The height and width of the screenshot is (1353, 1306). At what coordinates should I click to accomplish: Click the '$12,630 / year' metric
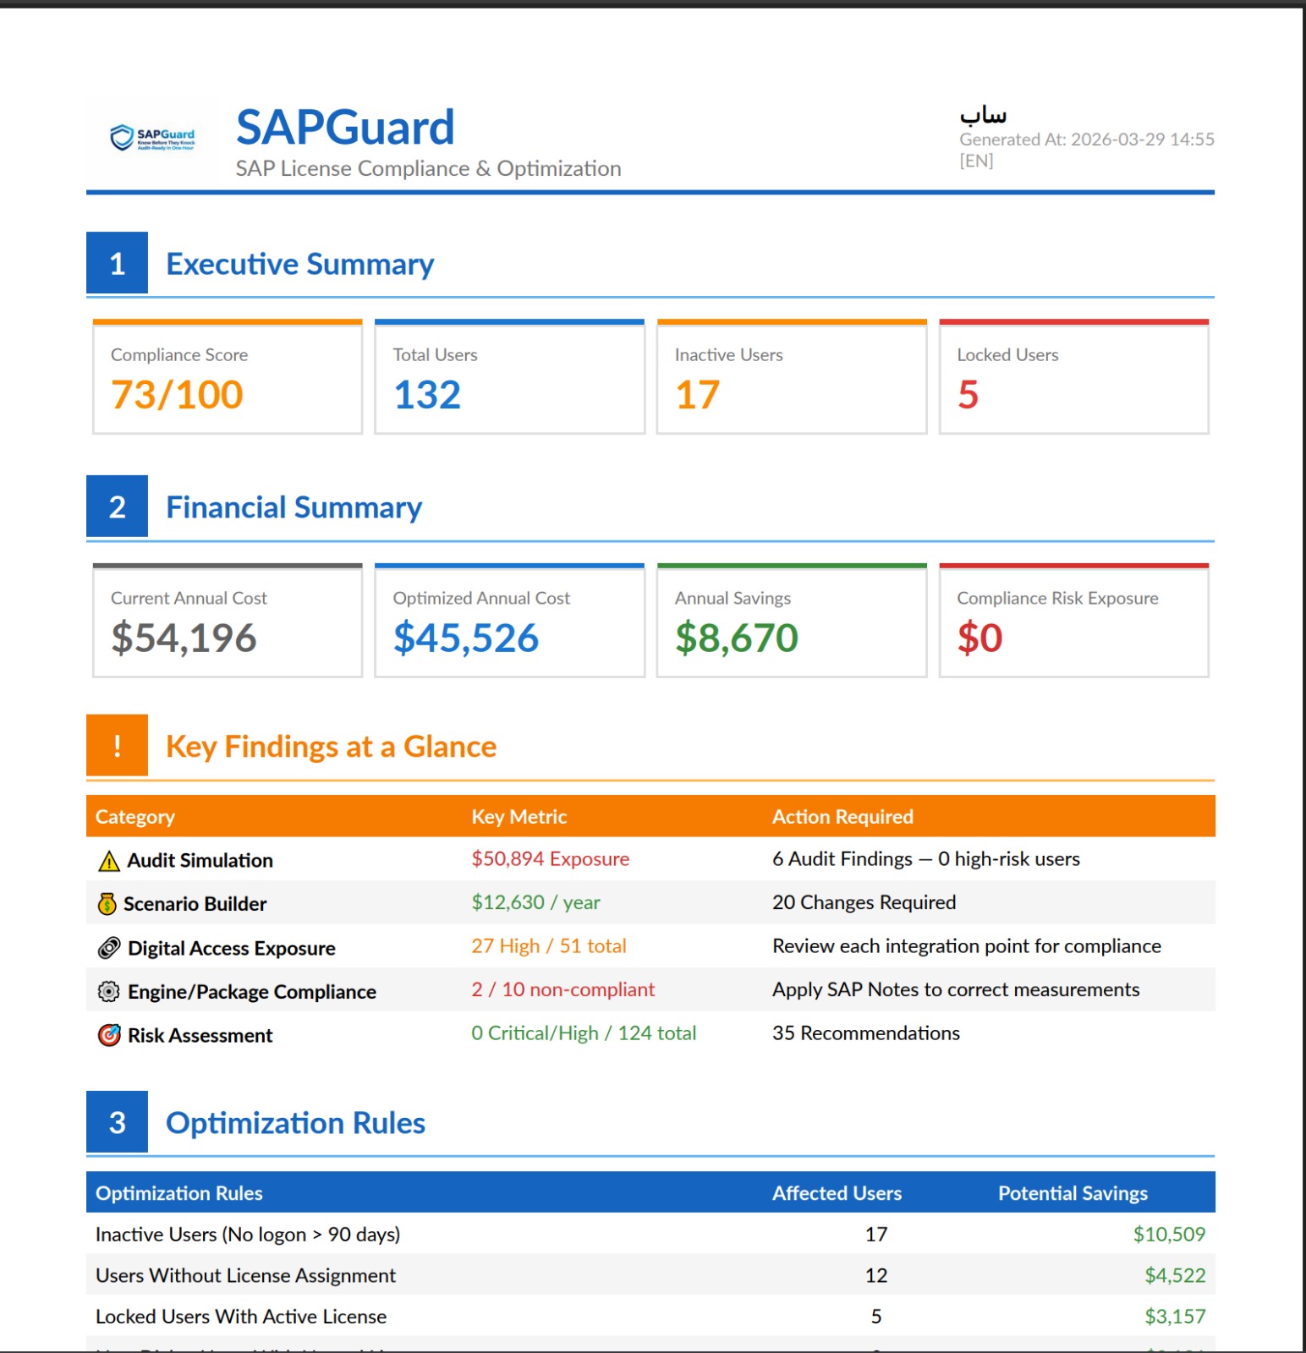tap(536, 903)
